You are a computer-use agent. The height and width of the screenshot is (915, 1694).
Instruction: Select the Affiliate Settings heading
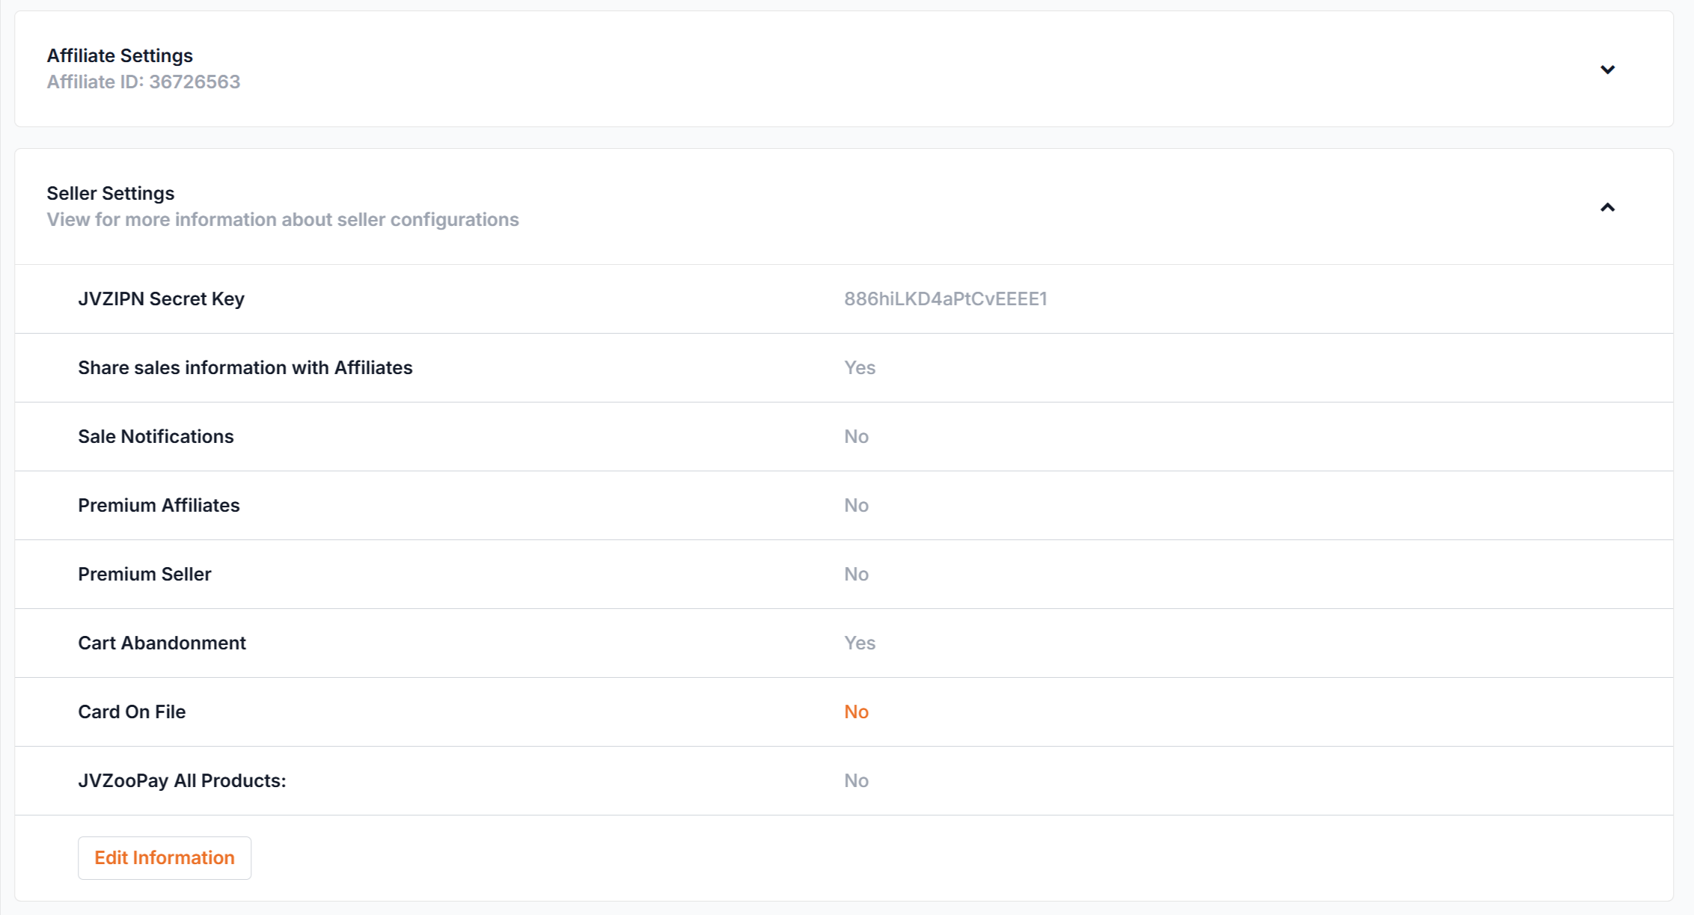coord(120,55)
